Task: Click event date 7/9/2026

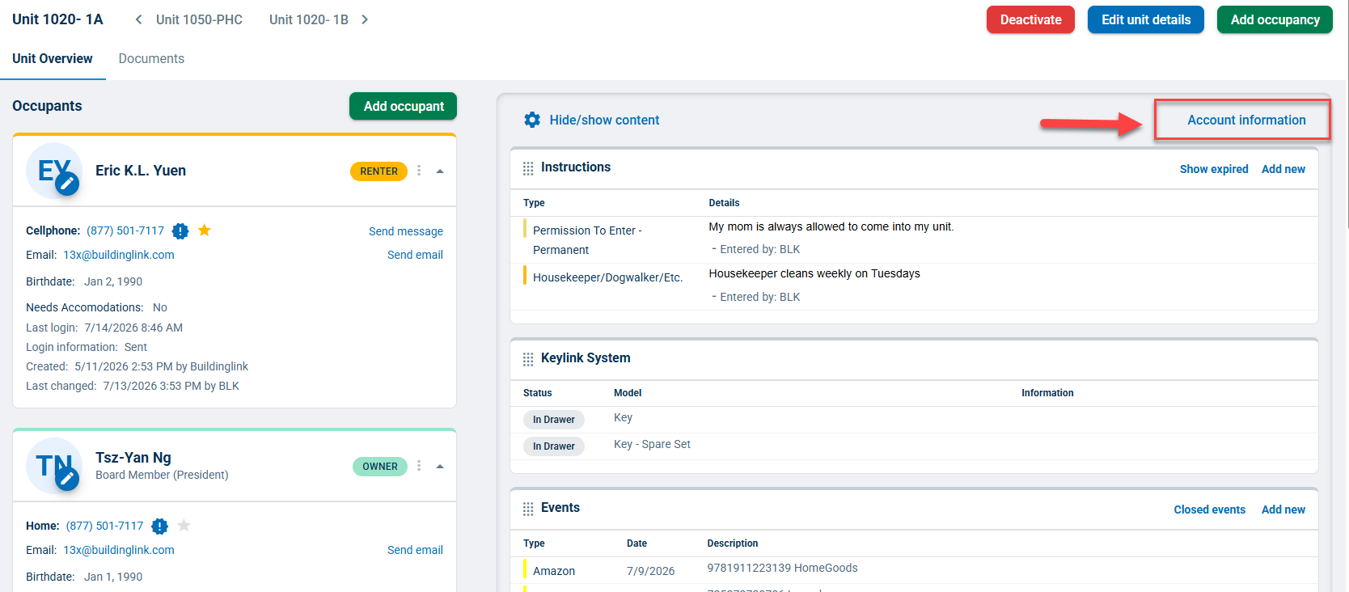Action: (x=651, y=571)
